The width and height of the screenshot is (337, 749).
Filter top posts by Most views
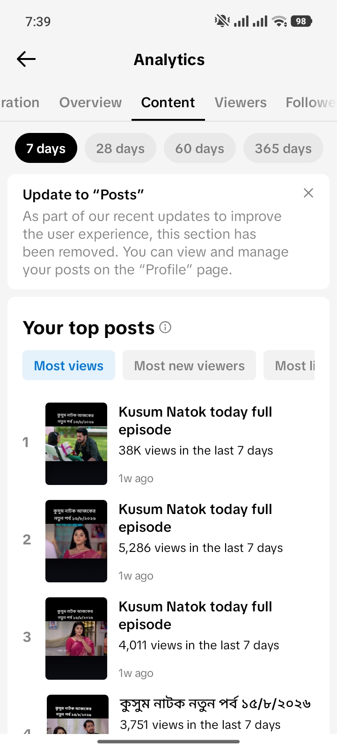(x=69, y=366)
